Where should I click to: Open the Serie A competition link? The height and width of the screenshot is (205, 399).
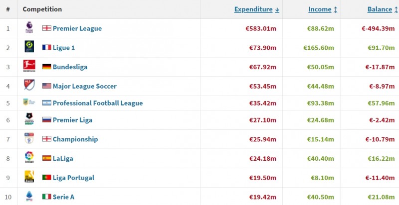coord(63,197)
